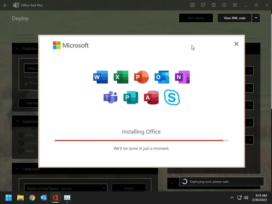This screenshot has height=204, width=272.
Task: Click the Add product button
Action: [29, 103]
